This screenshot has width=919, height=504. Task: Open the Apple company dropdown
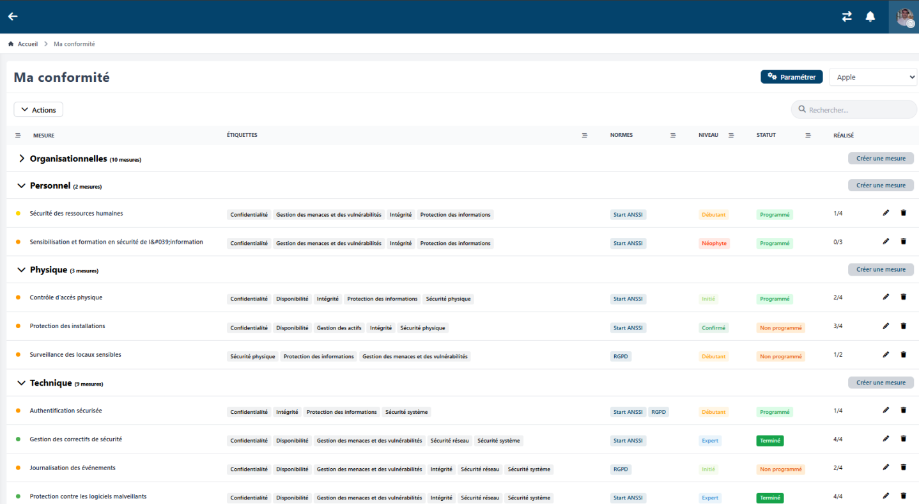pyautogui.click(x=872, y=77)
